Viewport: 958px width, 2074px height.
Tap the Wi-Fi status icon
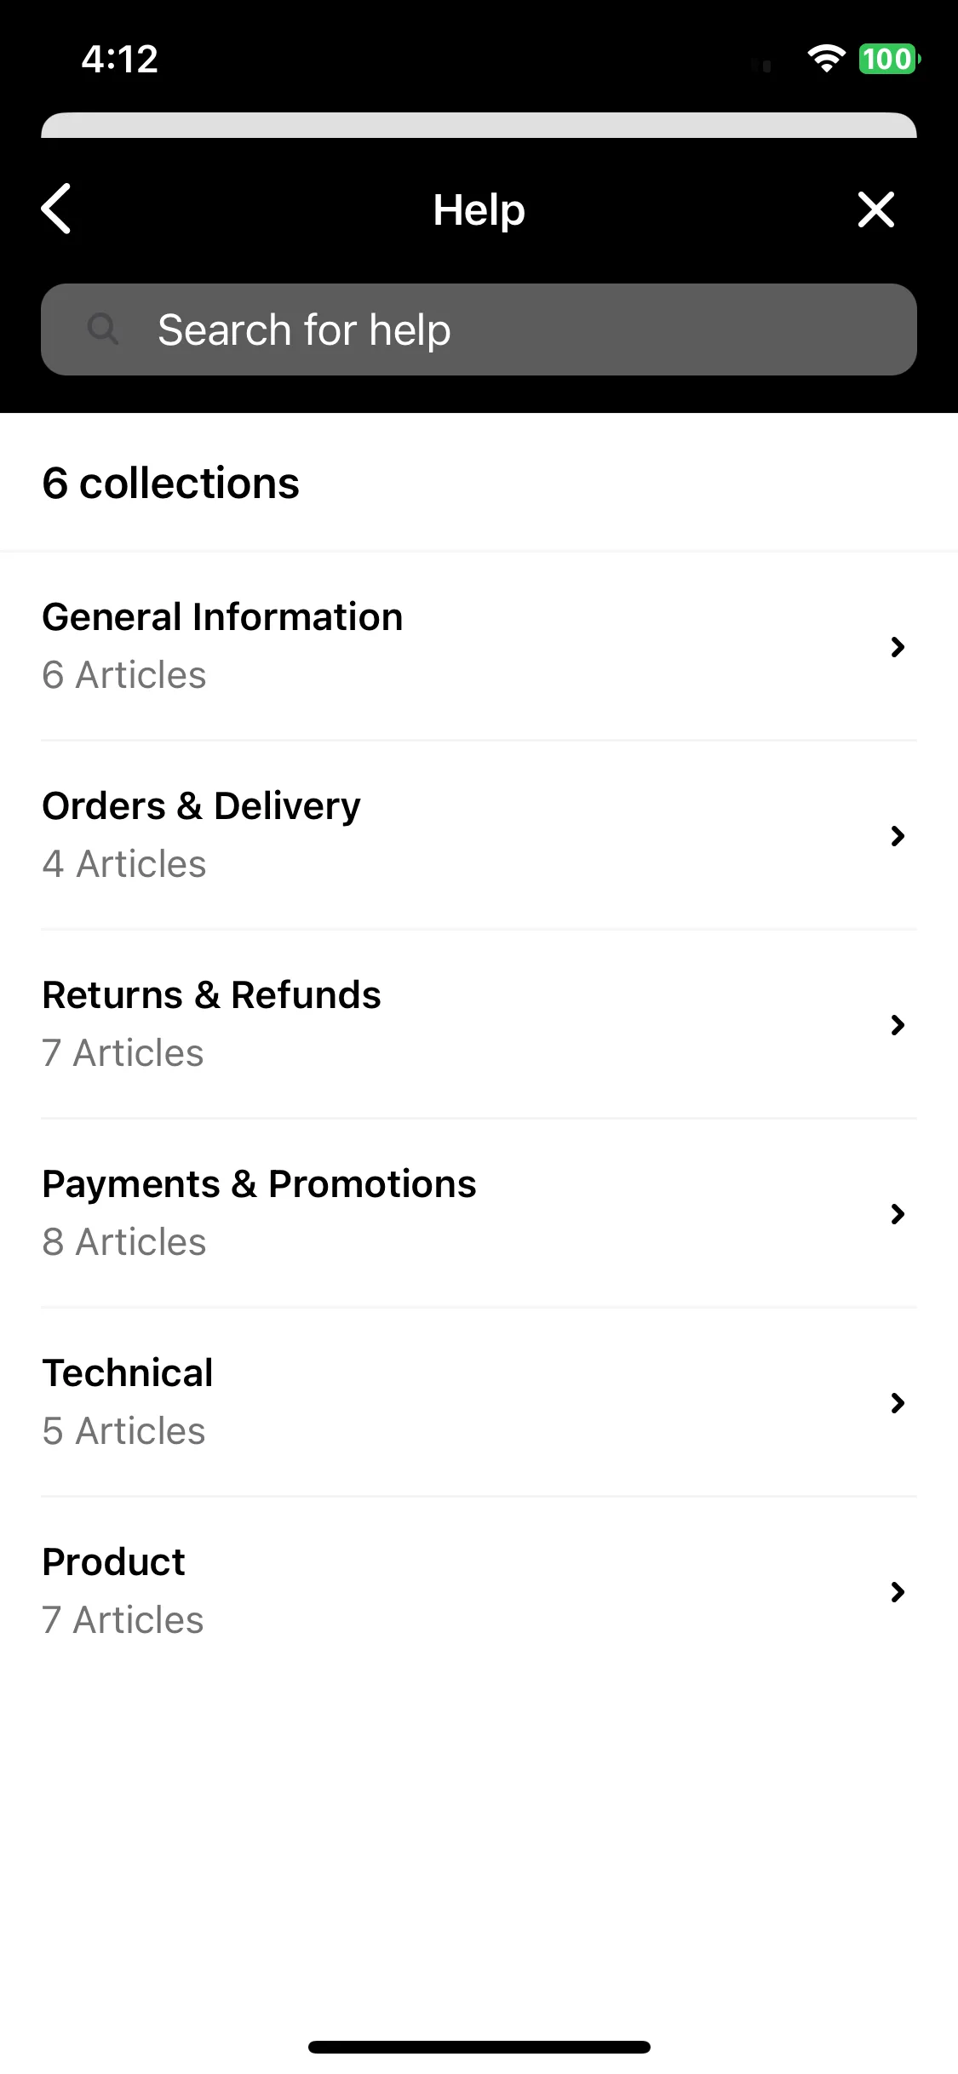(x=826, y=59)
